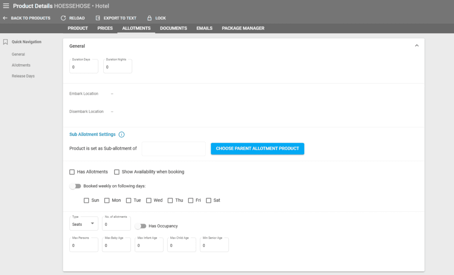Jump to Release Days in Quick Navigation
This screenshot has height=275, width=454.
pos(23,76)
